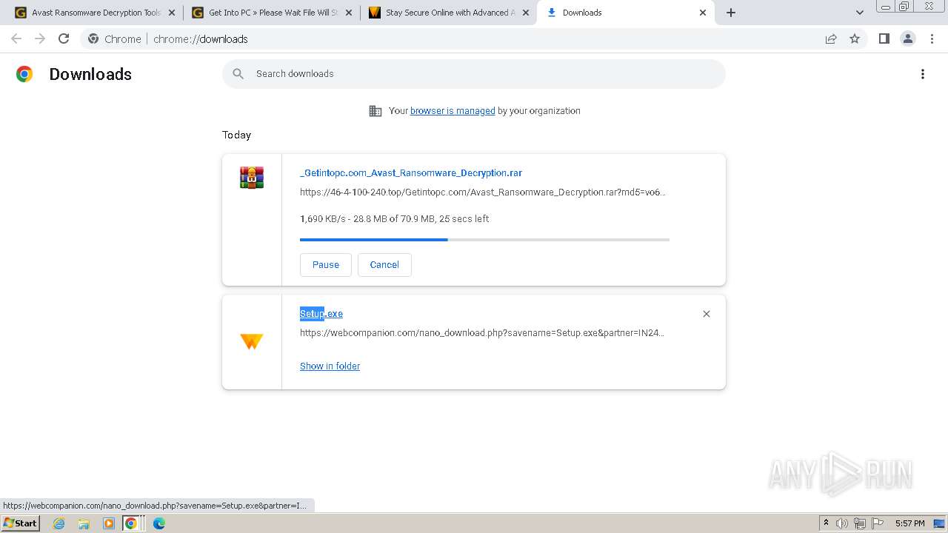Click the .rar download progress bar
Image resolution: width=948 pixels, height=533 pixels.
[x=484, y=240]
